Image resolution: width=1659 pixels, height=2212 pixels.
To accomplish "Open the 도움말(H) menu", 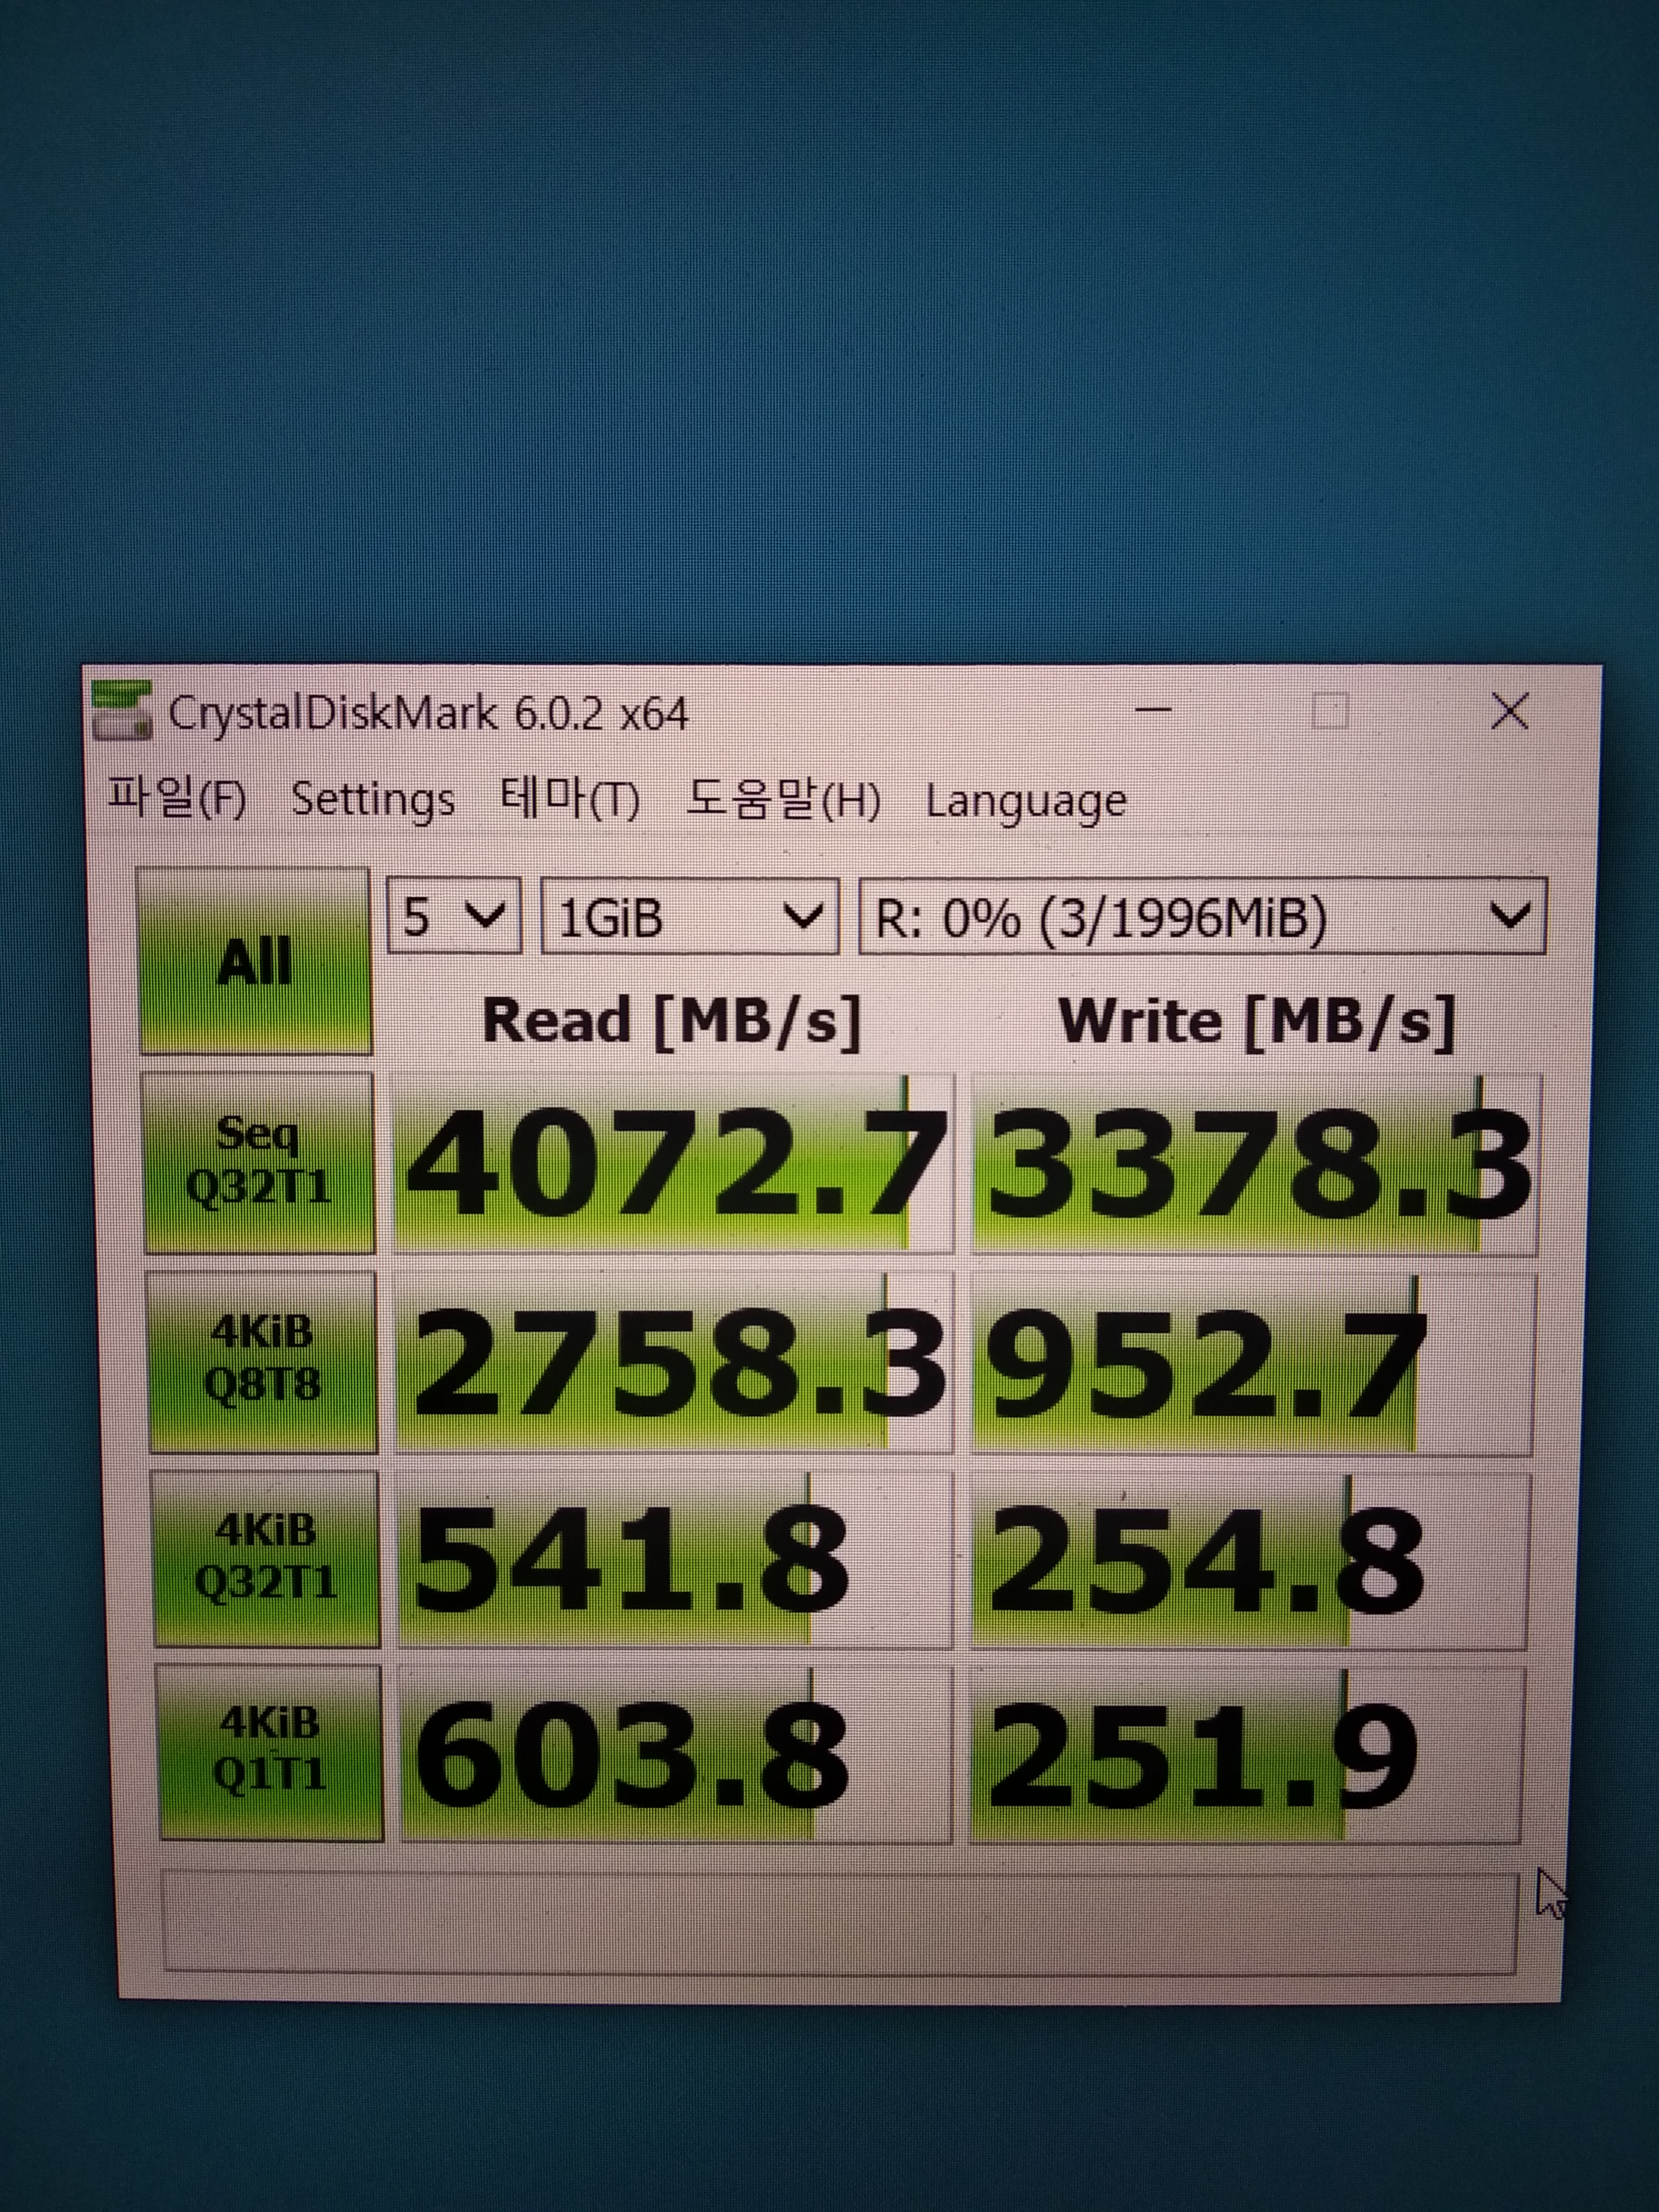I will pyautogui.click(x=783, y=800).
